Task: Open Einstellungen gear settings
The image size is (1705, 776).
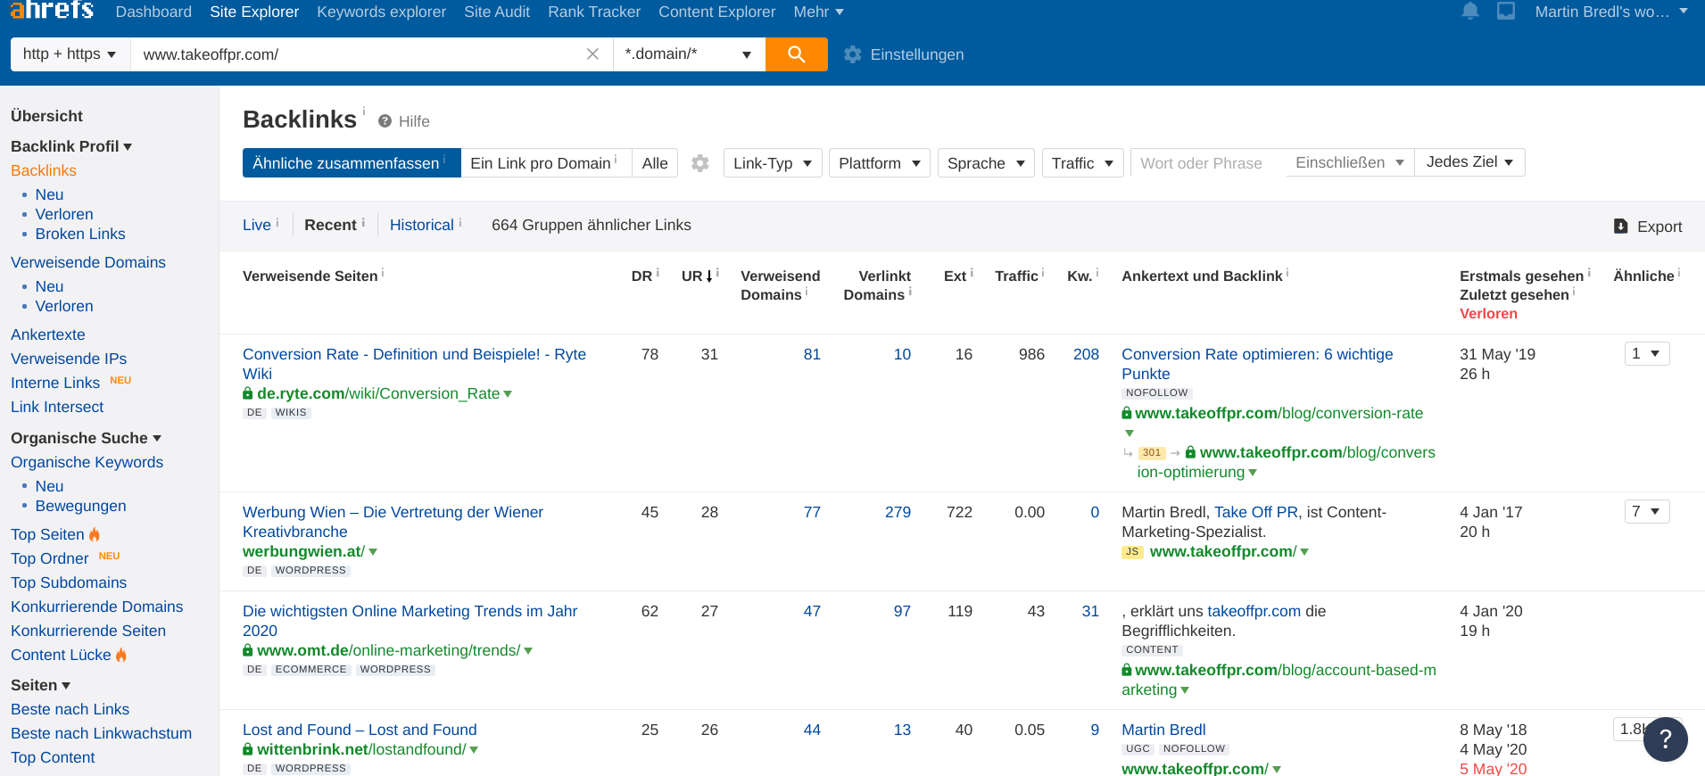Action: (x=853, y=54)
